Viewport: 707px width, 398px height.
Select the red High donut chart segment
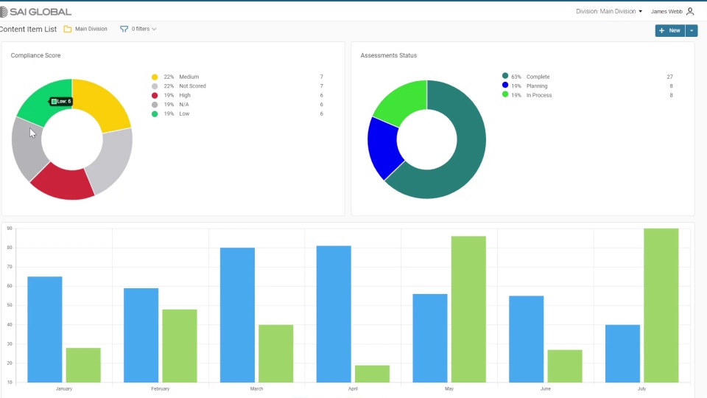[x=62, y=184]
